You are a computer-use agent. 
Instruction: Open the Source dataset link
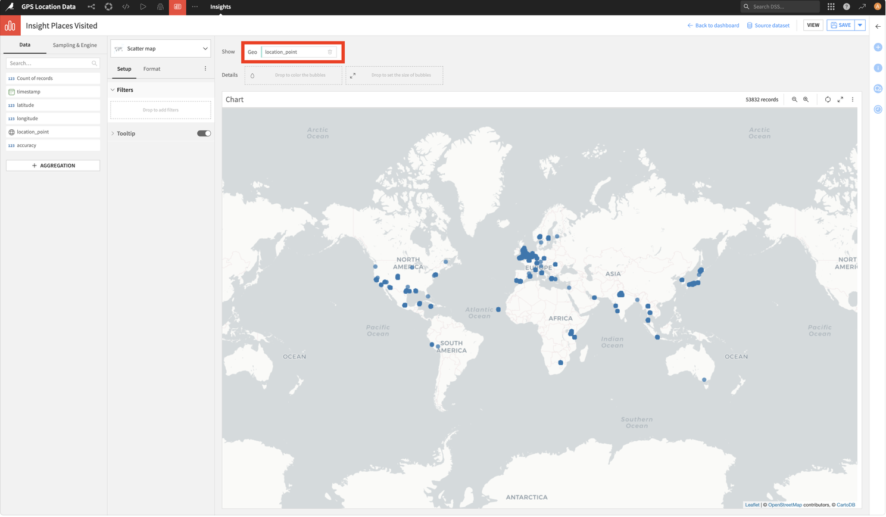click(x=768, y=26)
